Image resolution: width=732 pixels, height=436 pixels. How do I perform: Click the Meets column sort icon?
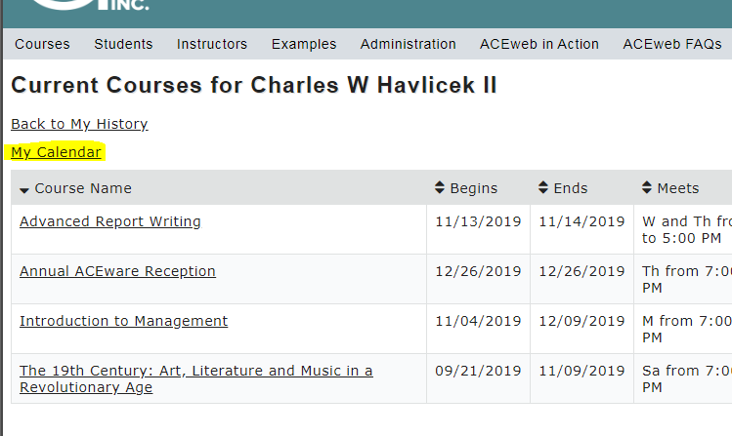(x=647, y=188)
